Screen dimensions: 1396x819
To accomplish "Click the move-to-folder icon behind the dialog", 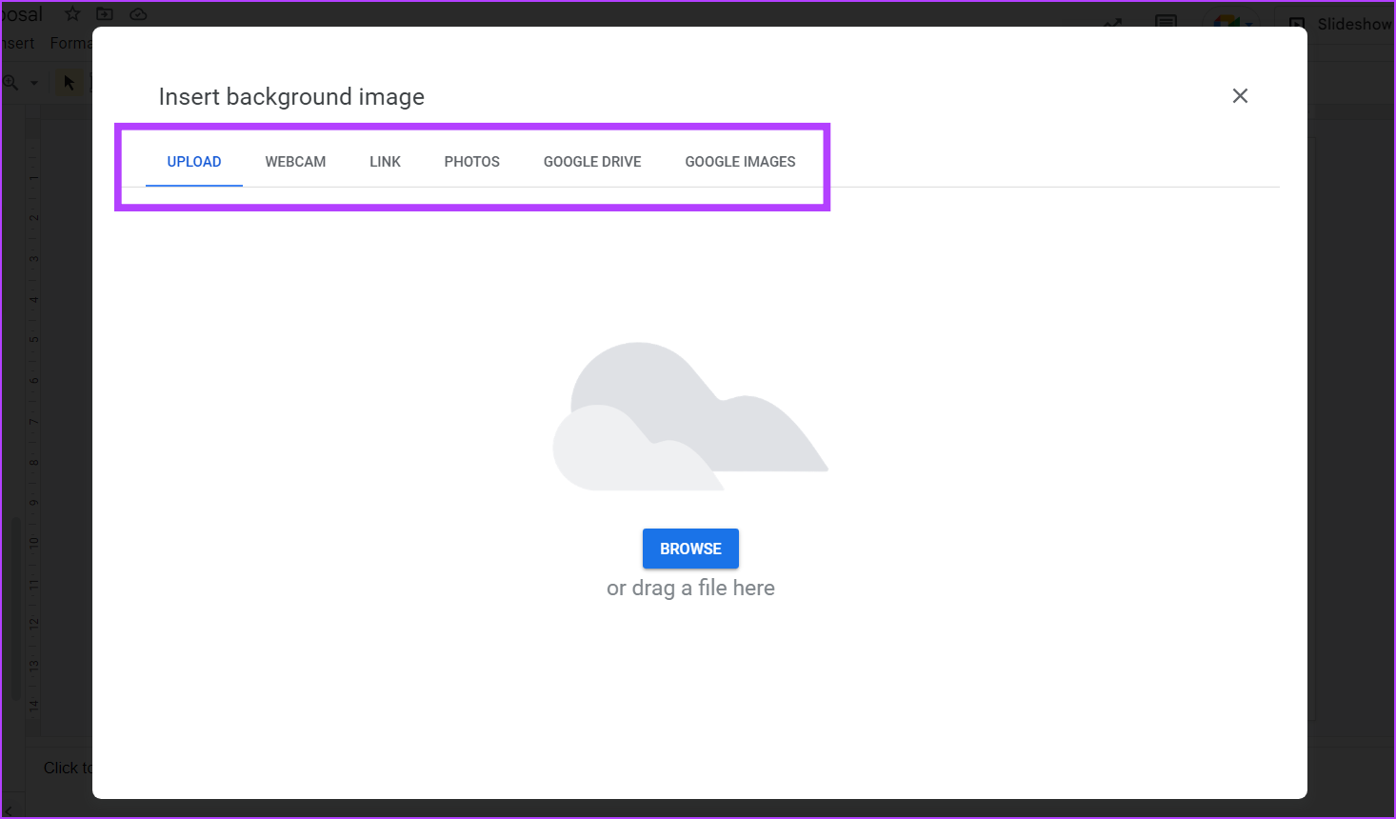I will point(105,13).
